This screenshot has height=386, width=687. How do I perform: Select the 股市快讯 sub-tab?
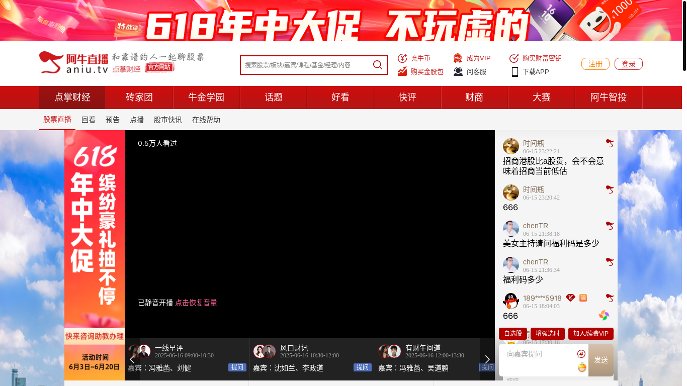click(x=168, y=120)
